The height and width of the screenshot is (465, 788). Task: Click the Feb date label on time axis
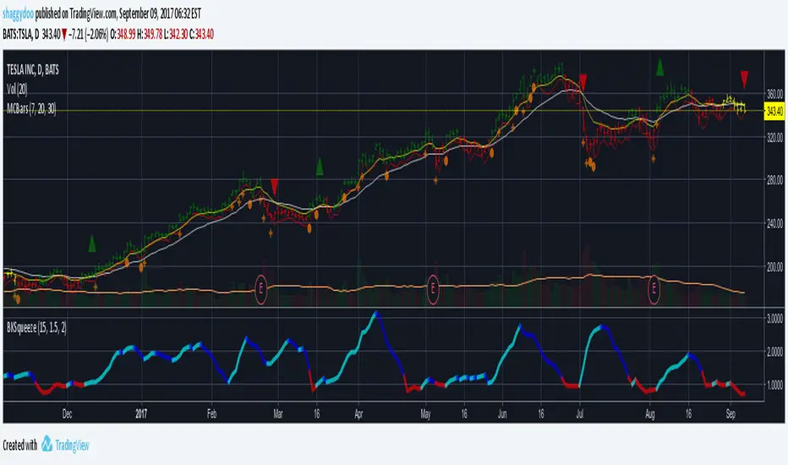pos(211,414)
